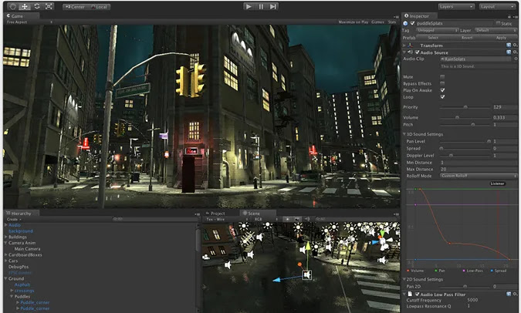Step forward one frame

pos(272,6)
